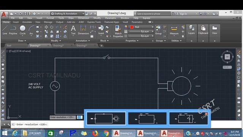The width and height of the screenshot is (243, 137).
Task: Click the red color swatch in Properties
Action: pyautogui.click(x=132, y=27)
